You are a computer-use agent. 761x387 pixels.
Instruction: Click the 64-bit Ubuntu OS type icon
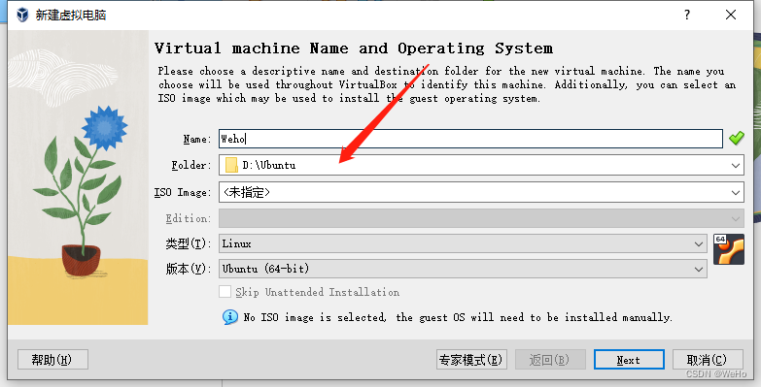pos(729,249)
